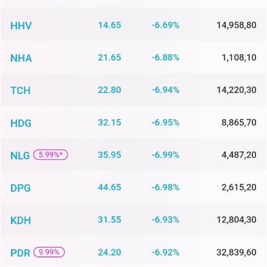Open TCH stock details
This screenshot has height=267, width=267.
pyautogui.click(x=20, y=90)
